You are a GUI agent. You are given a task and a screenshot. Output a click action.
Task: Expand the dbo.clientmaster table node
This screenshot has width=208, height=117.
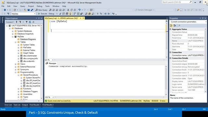[x=19, y=56]
